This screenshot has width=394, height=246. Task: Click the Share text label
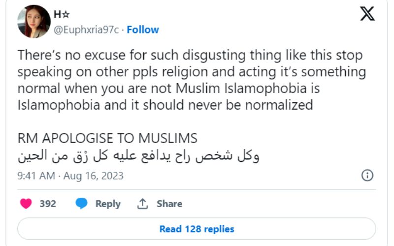(169, 204)
